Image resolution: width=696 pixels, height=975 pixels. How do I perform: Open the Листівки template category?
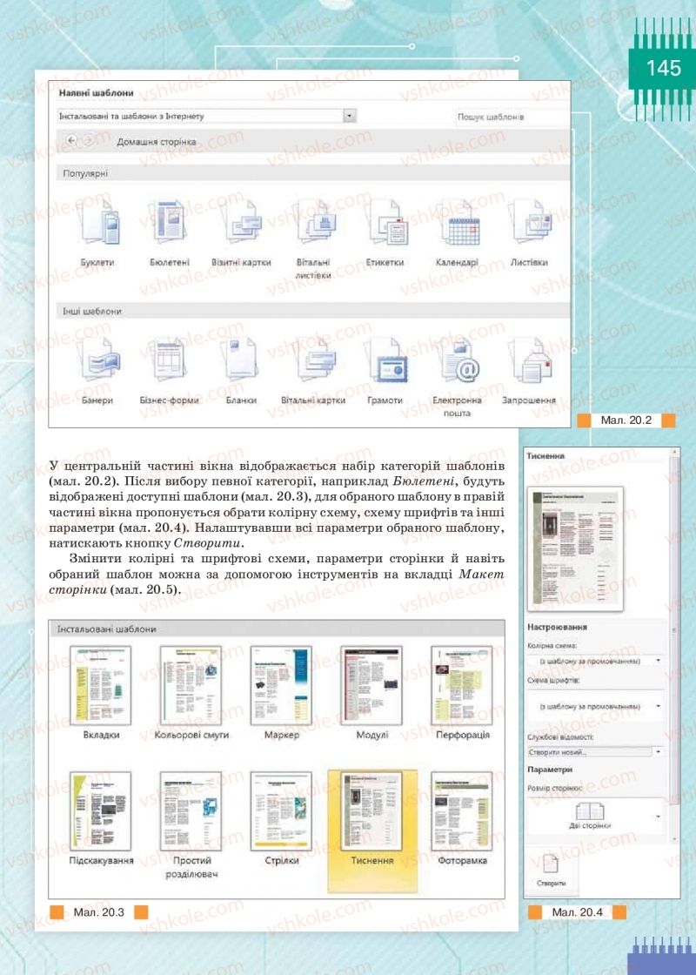point(529,232)
